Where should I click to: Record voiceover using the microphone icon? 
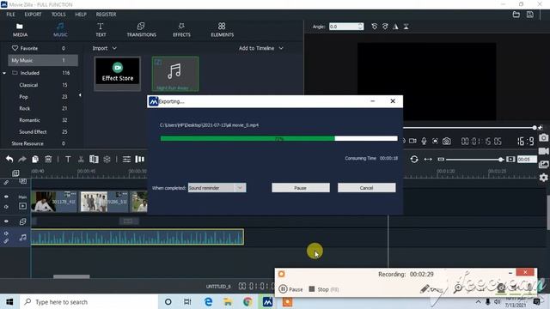click(424, 141)
